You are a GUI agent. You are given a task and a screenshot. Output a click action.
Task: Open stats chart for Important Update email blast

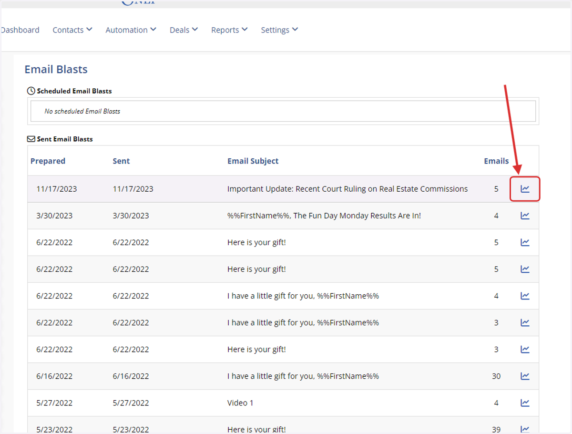click(x=525, y=189)
